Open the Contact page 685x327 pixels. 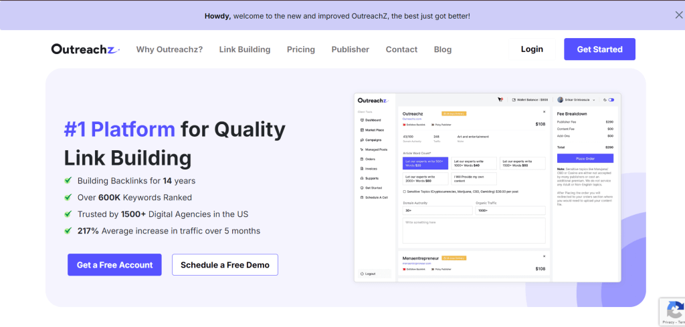pos(401,49)
